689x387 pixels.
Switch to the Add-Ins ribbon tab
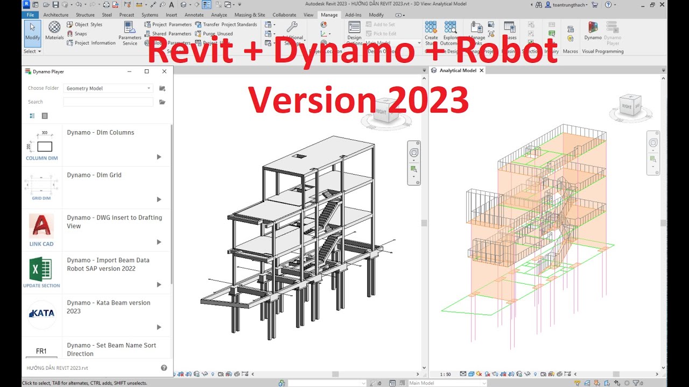353,15
